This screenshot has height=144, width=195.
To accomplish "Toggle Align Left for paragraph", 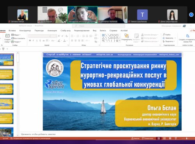I will click(x=72, y=40).
